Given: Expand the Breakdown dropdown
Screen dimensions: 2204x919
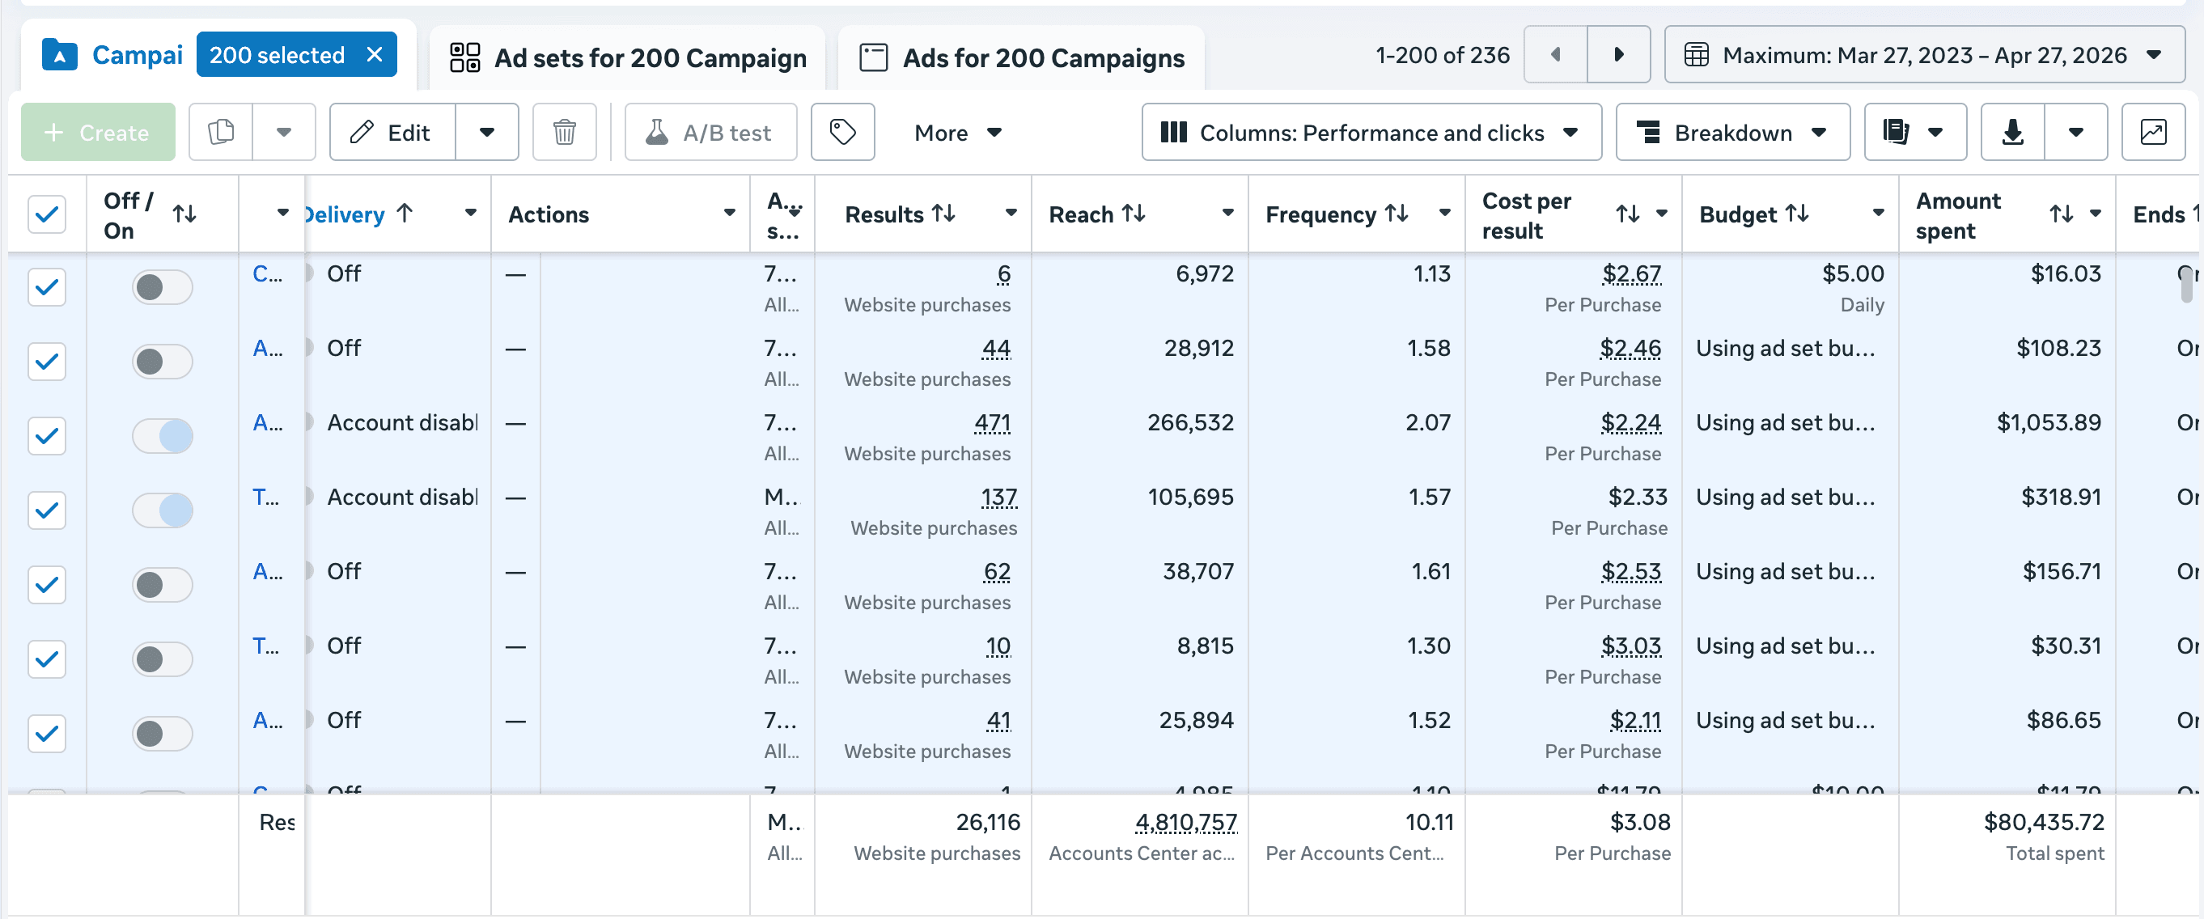Looking at the screenshot, I should pos(1731,132).
